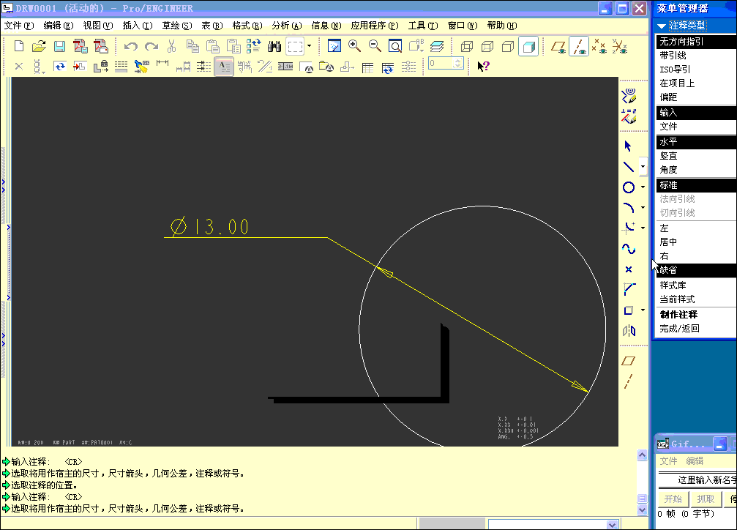Select the spline sketch tool
The image size is (737, 530).
tap(629, 248)
